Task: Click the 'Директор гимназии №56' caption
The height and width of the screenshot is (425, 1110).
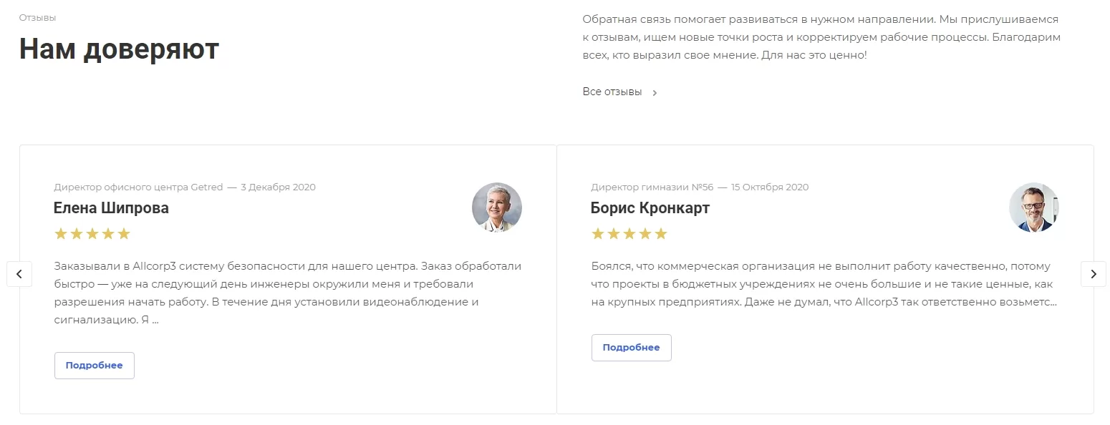Action: [652, 187]
